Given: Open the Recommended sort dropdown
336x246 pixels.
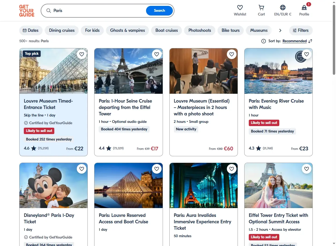Looking at the screenshot, I should 295,41.
